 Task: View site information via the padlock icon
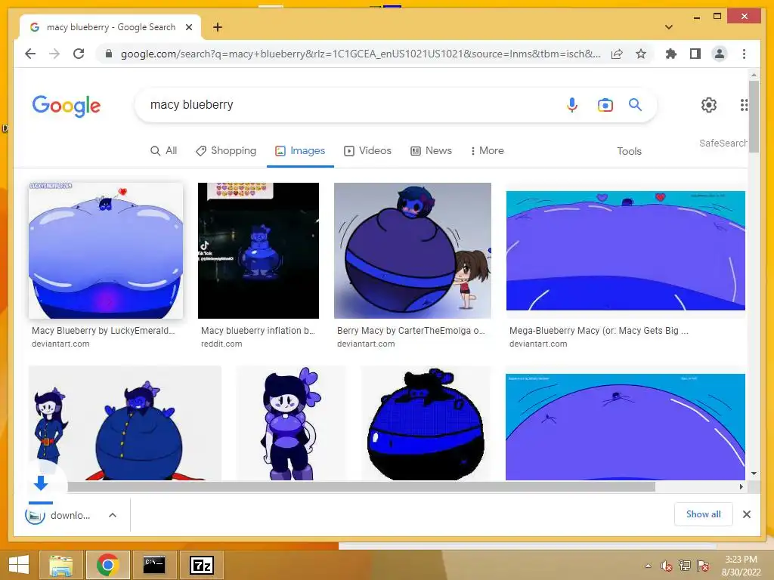pyautogui.click(x=109, y=54)
